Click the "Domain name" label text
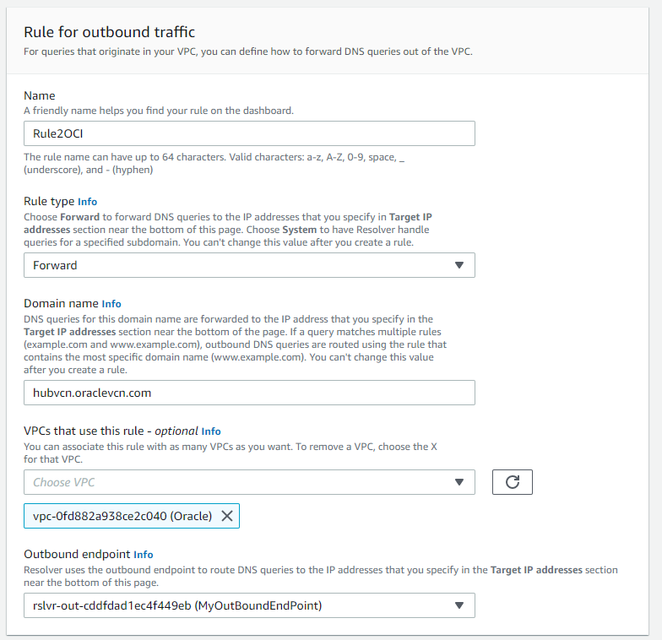Screen dimensions: 662x640 61,303
